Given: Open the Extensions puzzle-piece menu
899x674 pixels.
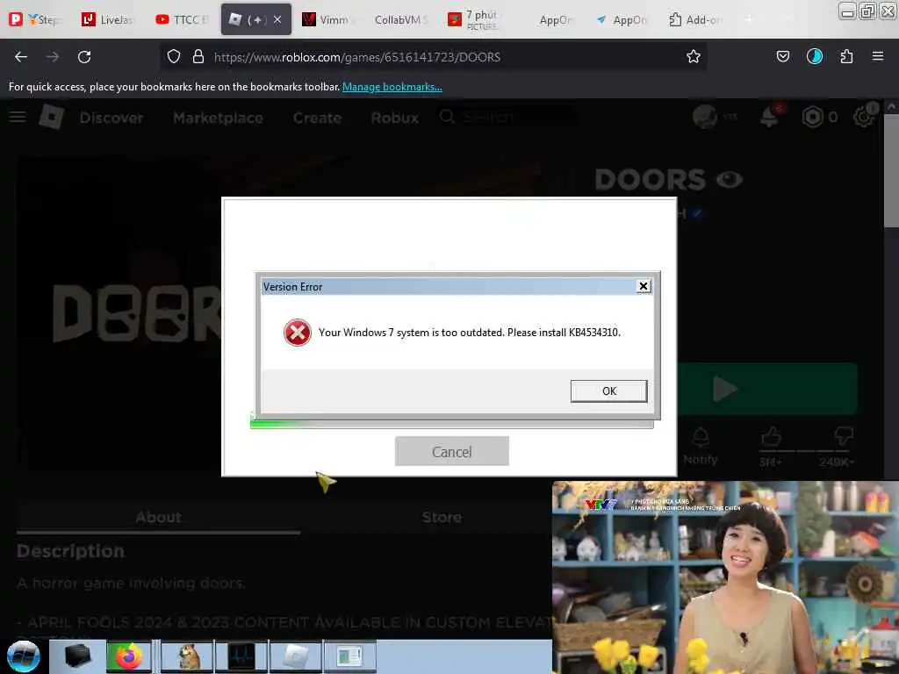Looking at the screenshot, I should pos(846,56).
